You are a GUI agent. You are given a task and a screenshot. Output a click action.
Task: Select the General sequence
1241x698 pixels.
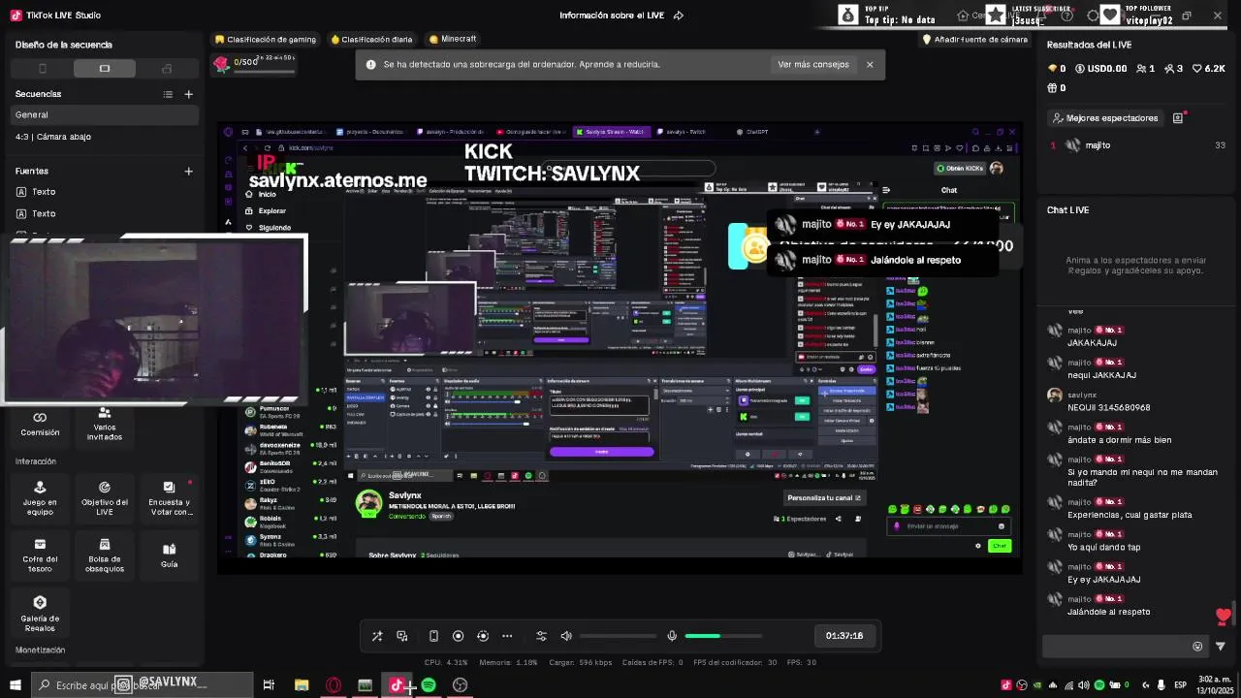pos(105,114)
